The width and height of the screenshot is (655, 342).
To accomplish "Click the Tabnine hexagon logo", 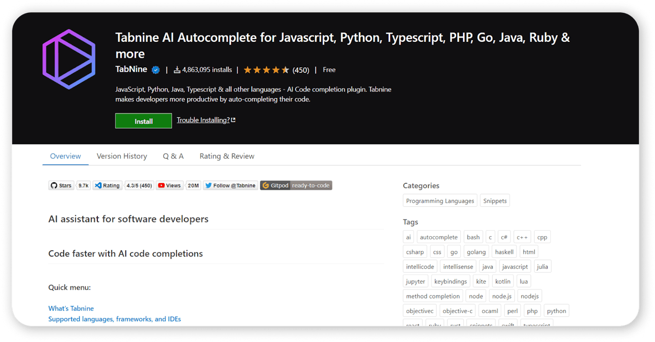I will (69, 59).
